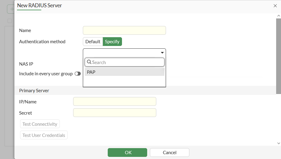Click the dialog's vertical scrollbar thumb

(279, 56)
